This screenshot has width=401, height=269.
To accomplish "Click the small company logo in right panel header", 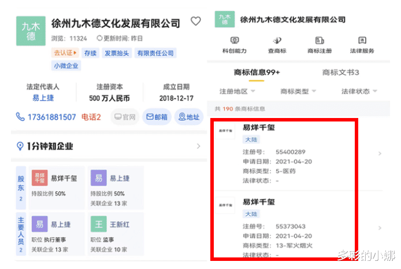I will coord(225,19).
